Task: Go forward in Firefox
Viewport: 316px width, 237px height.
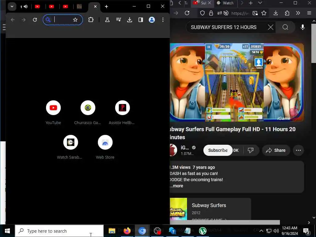Action: [176, 13]
